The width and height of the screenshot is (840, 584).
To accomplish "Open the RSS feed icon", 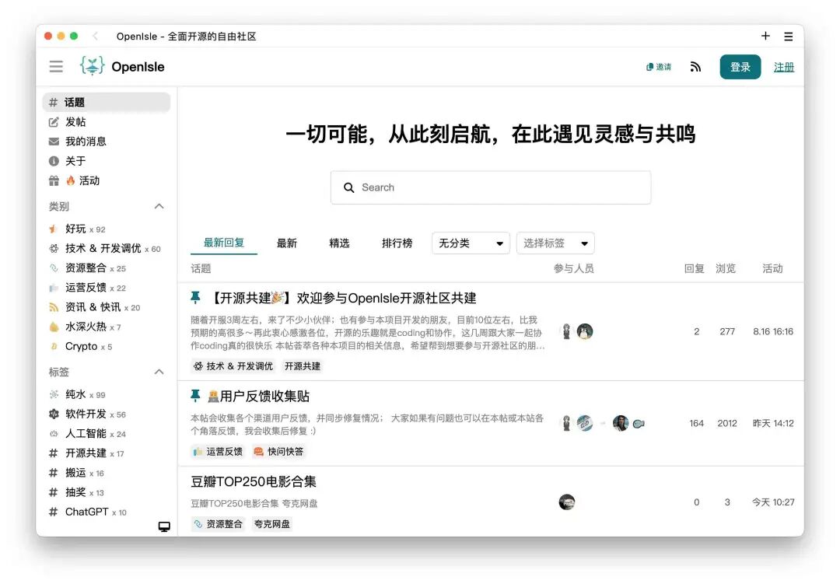I will coord(695,67).
